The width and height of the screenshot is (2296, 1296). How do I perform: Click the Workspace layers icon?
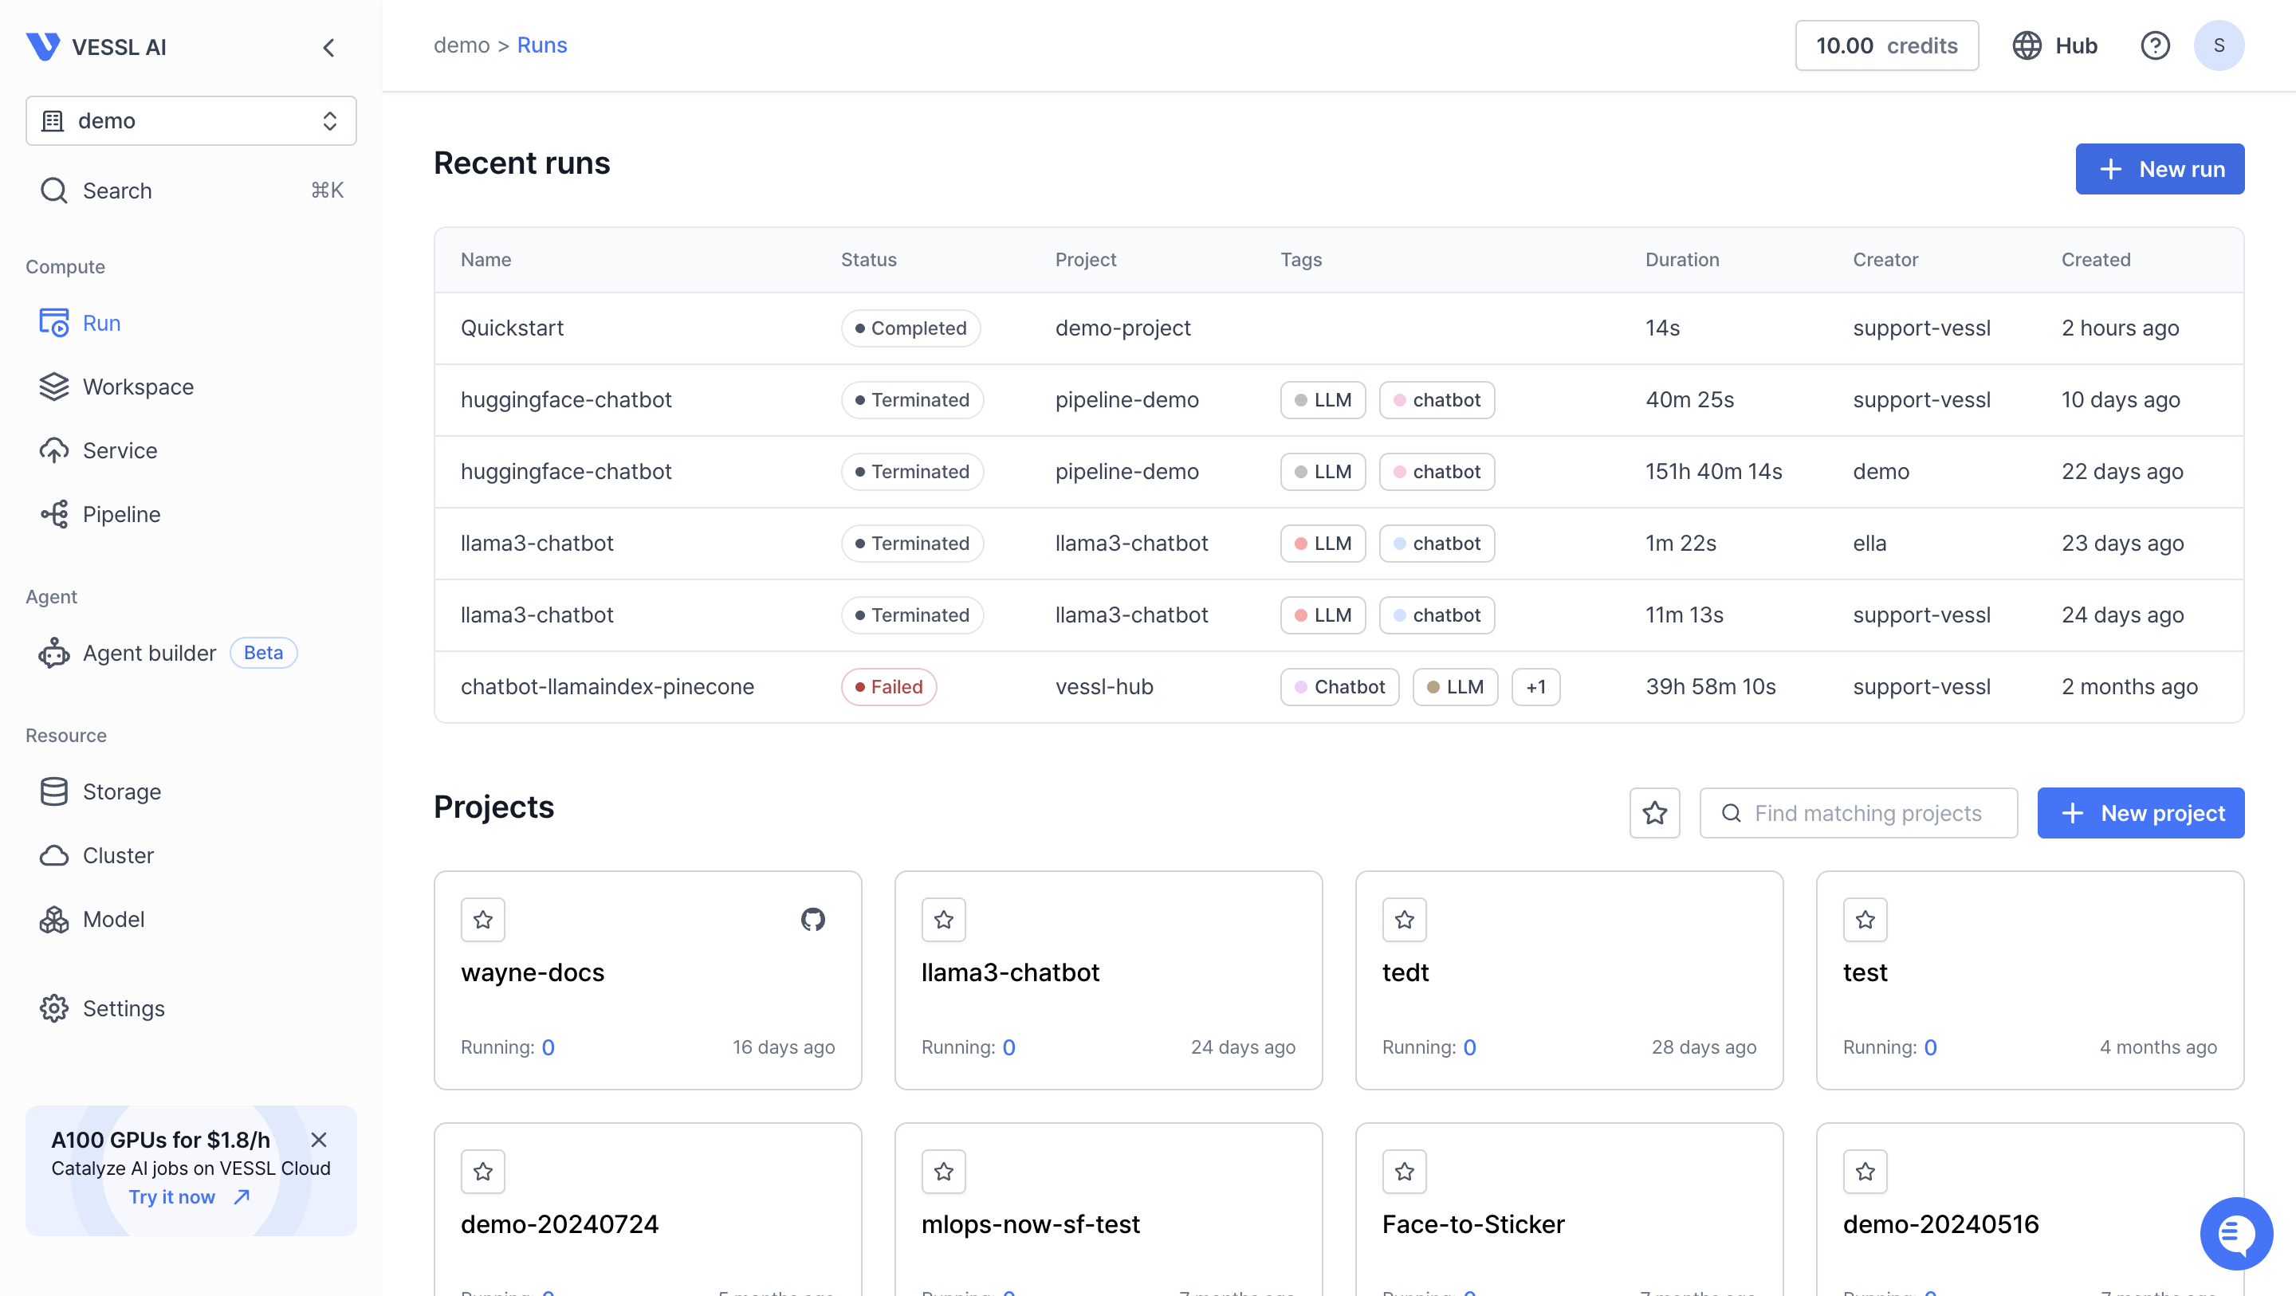pyautogui.click(x=53, y=386)
